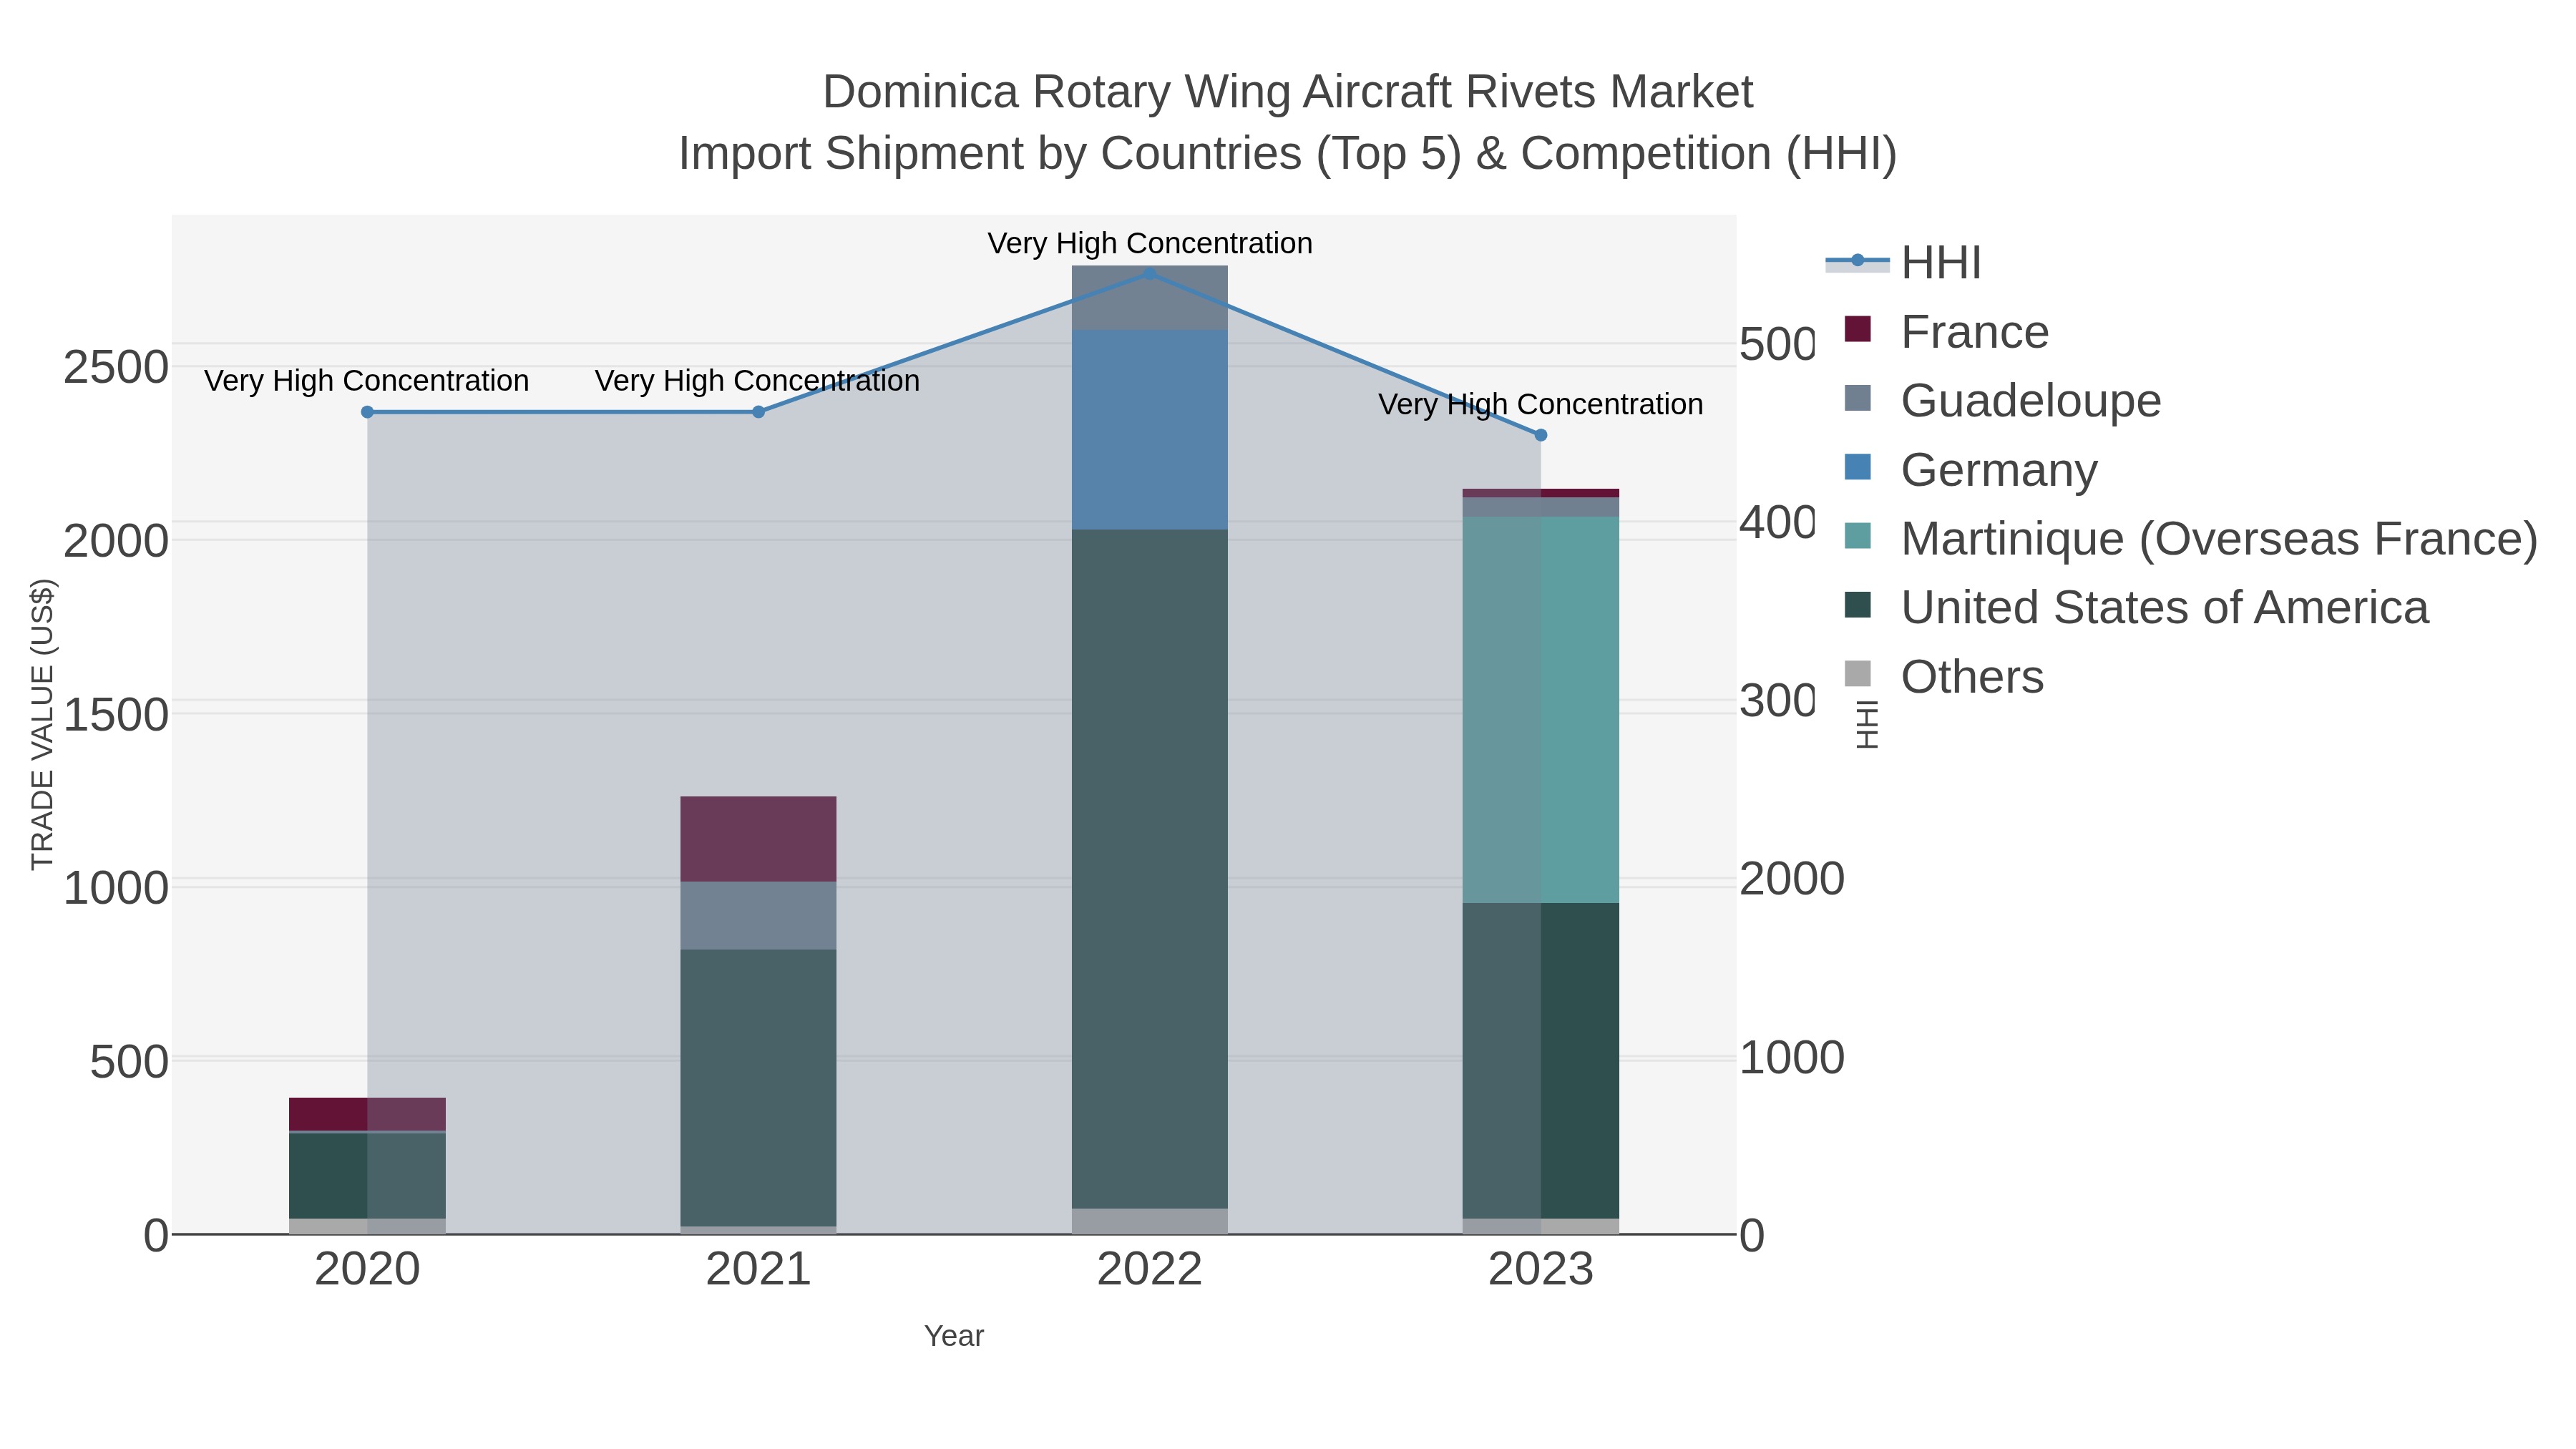Click the Year axis title

954,1336
